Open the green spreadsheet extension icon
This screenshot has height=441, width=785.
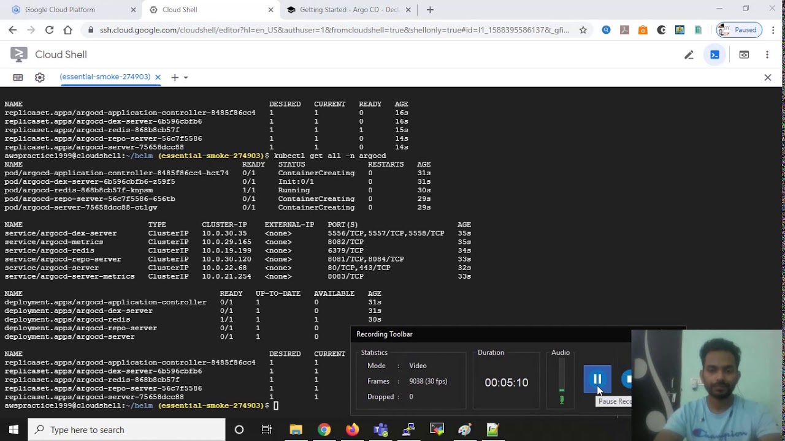[698, 30]
